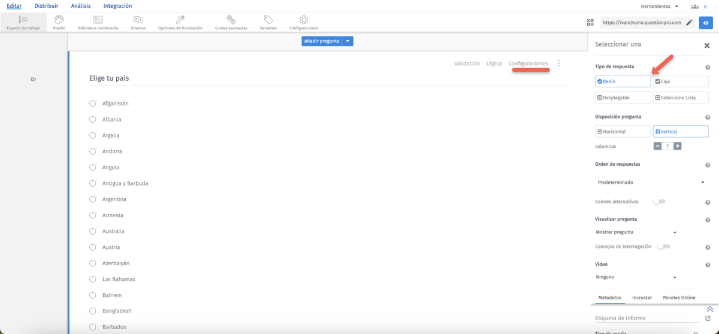The image size is (719, 334).
Task: Collapse panel with double chevron up icon
Action: tap(709, 309)
